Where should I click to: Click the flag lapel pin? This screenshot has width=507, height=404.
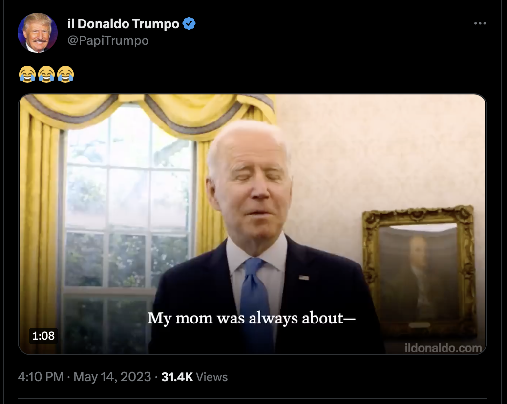point(304,278)
